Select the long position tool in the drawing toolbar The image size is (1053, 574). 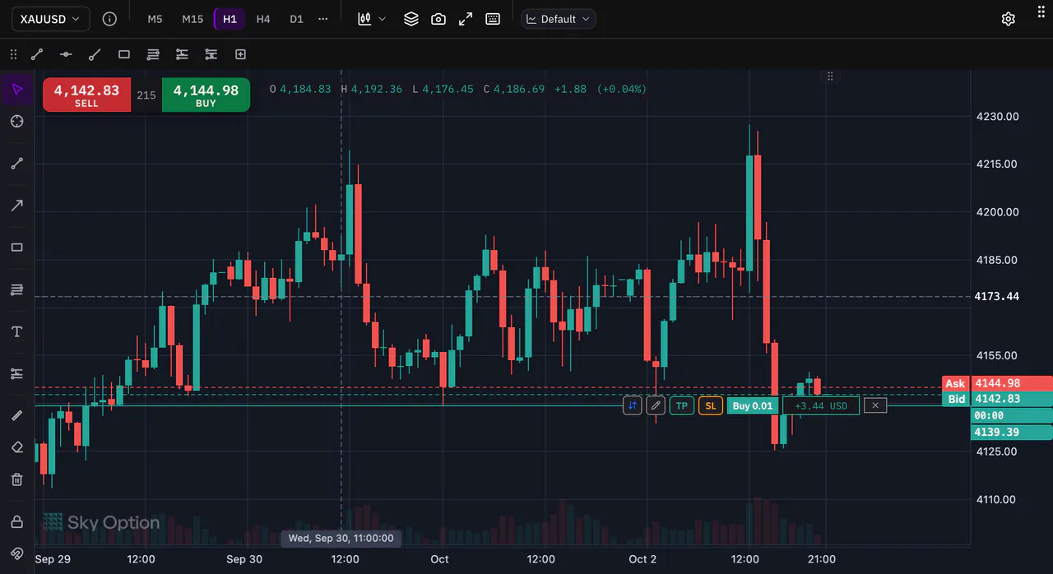coord(182,54)
